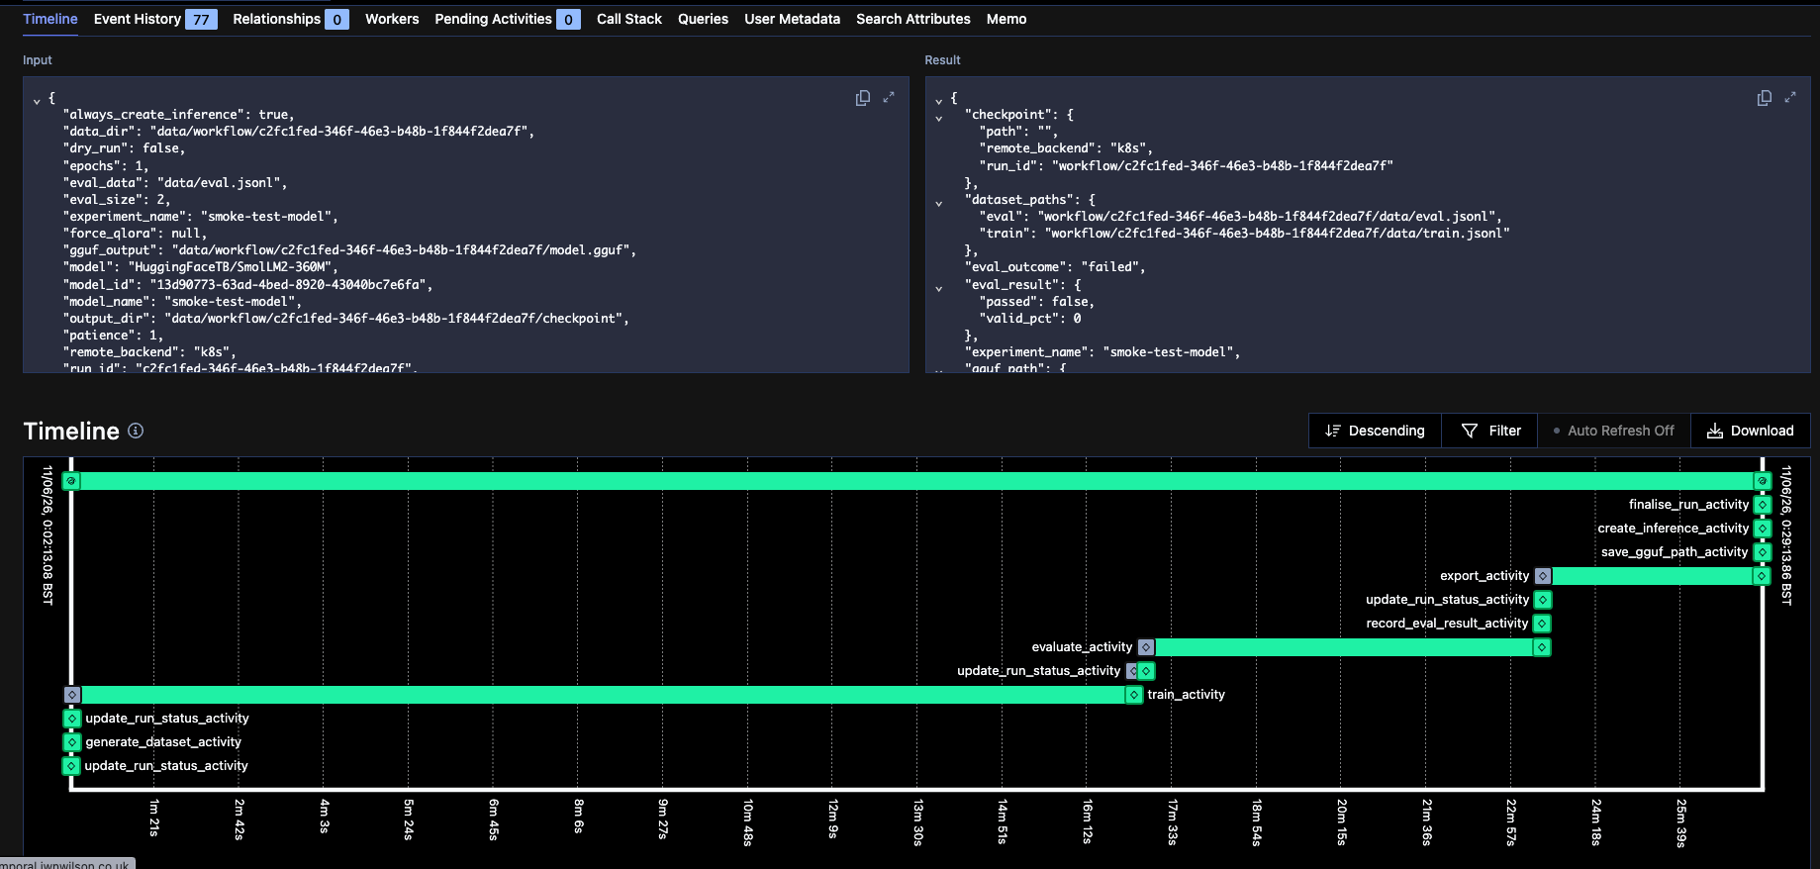The width and height of the screenshot is (1820, 869).
Task: Select the record_eval_result_activity event icon
Action: (1542, 624)
